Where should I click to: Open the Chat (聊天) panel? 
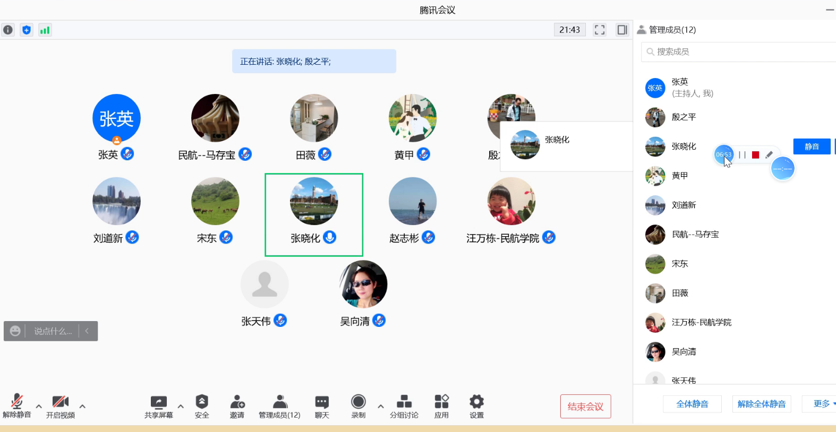pos(322,407)
